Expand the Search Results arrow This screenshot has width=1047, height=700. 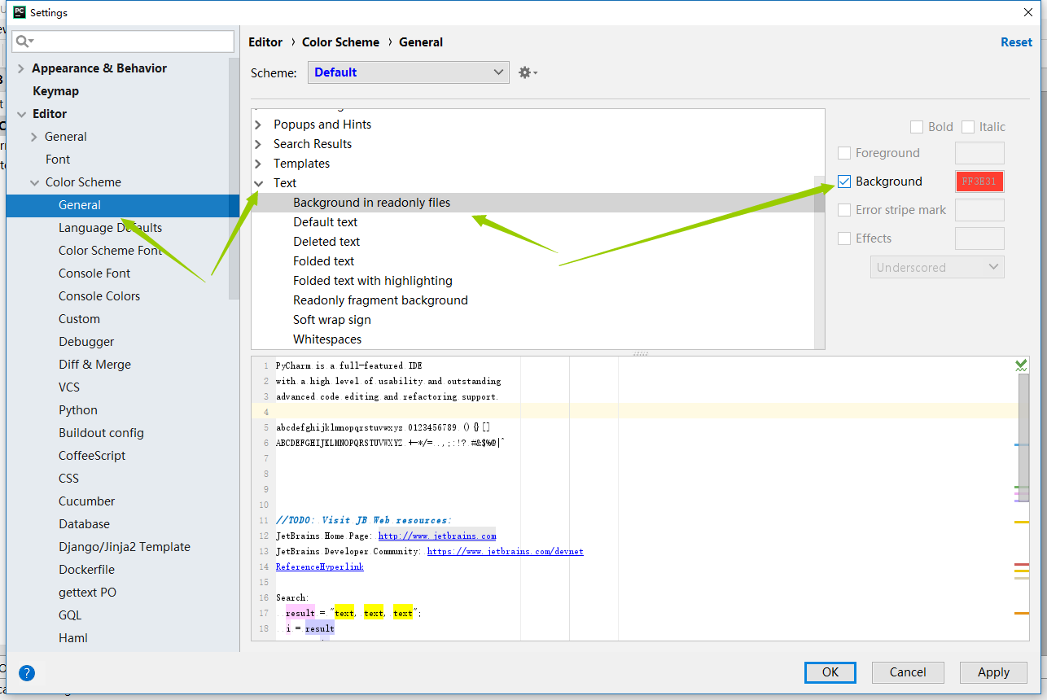click(x=258, y=144)
